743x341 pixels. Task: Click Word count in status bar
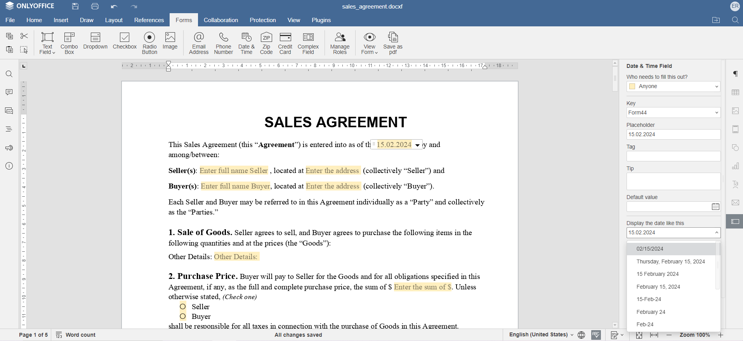pos(76,335)
